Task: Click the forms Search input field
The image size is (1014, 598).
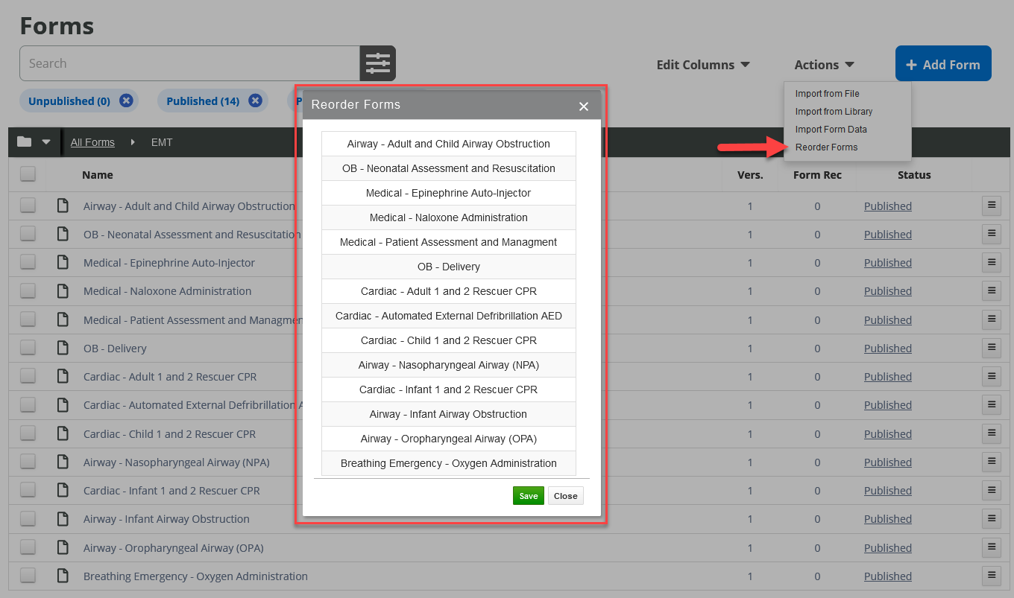Action: click(189, 63)
